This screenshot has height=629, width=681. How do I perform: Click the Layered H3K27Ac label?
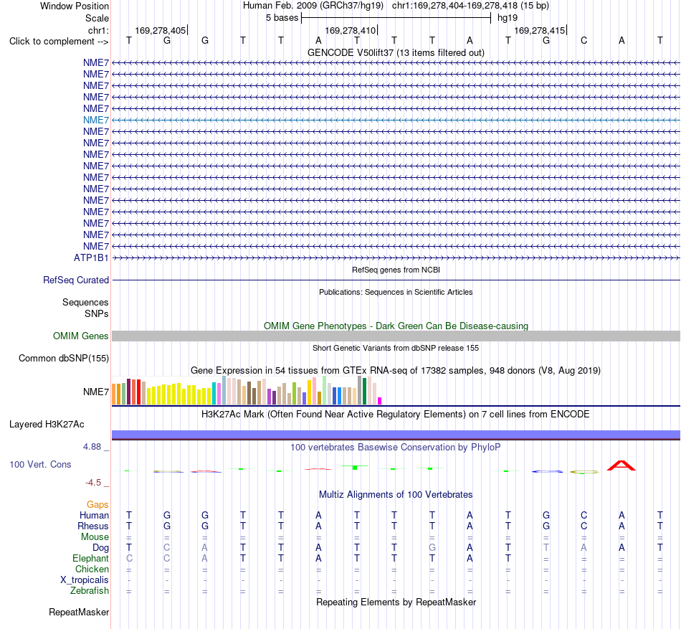click(47, 425)
